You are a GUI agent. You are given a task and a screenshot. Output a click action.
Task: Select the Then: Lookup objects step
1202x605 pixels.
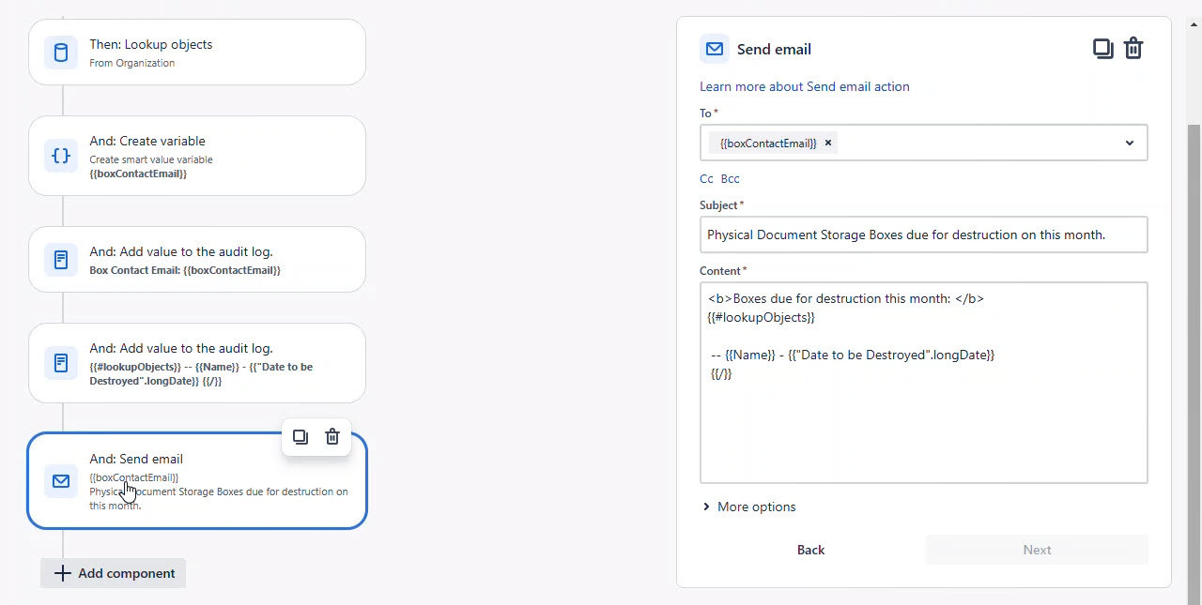(x=197, y=53)
